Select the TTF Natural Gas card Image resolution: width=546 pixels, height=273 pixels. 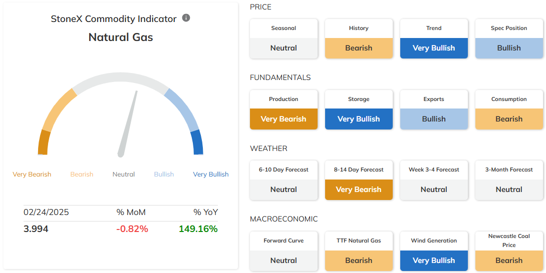[359, 251]
